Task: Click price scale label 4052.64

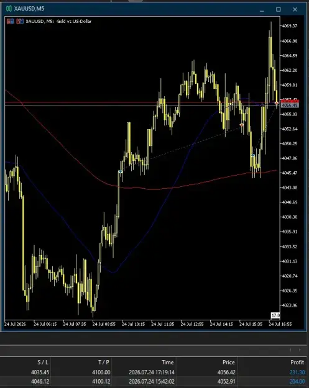Action: coord(290,129)
